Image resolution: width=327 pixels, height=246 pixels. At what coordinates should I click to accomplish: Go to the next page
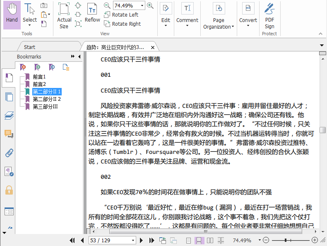(x=141, y=240)
